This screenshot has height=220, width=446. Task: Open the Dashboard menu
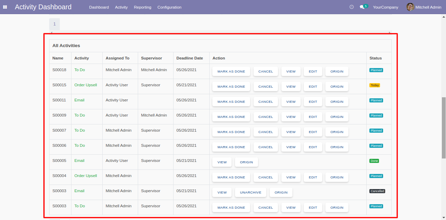99,7
